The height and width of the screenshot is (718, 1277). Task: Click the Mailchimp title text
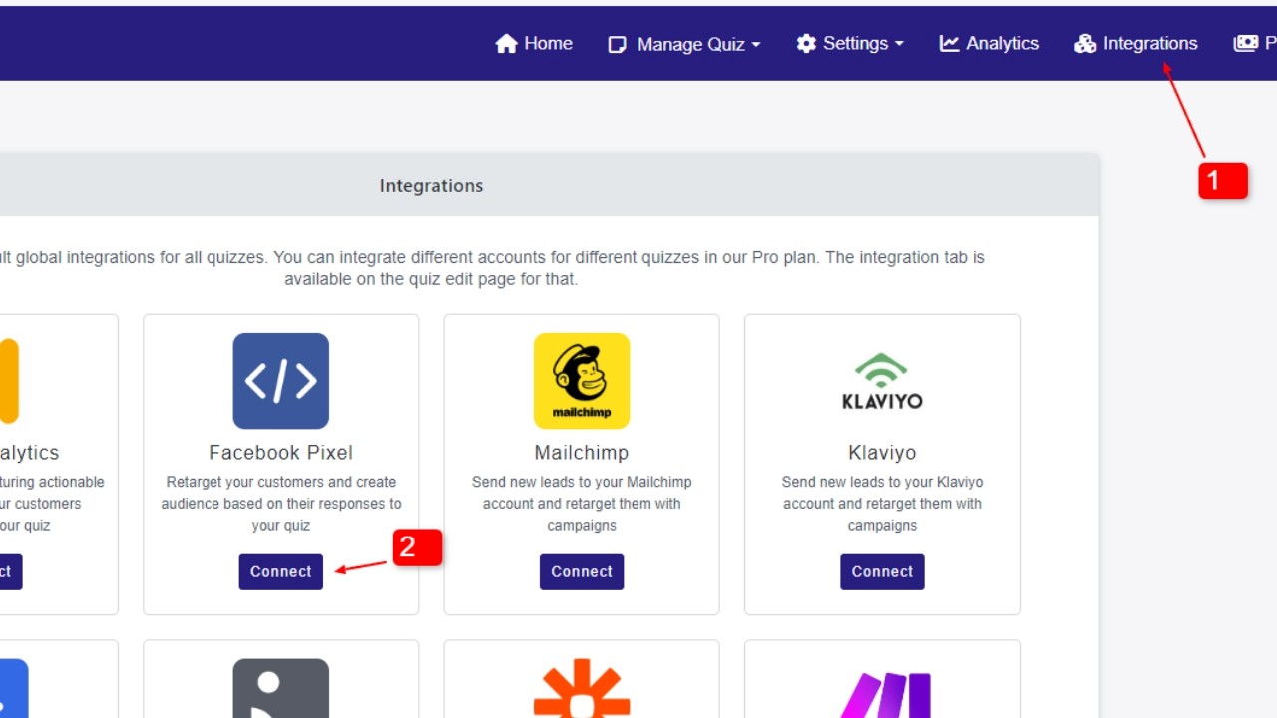click(582, 452)
